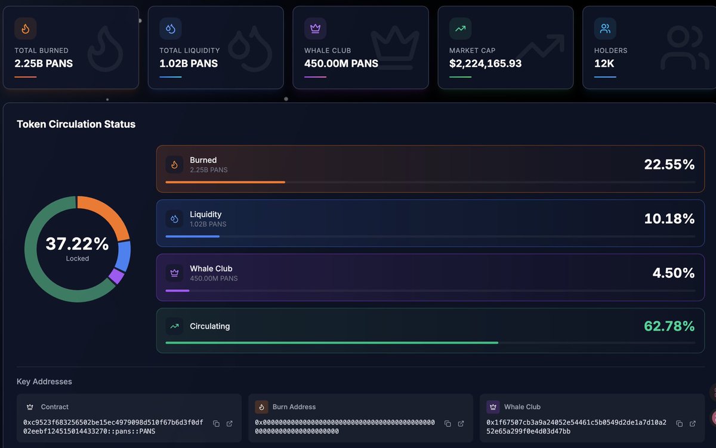
Task: Click the flame icon in Total Burned card
Action: coord(26,29)
